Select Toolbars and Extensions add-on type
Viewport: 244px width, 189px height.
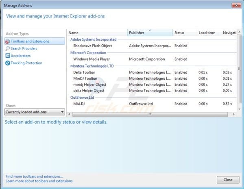(x=35, y=41)
